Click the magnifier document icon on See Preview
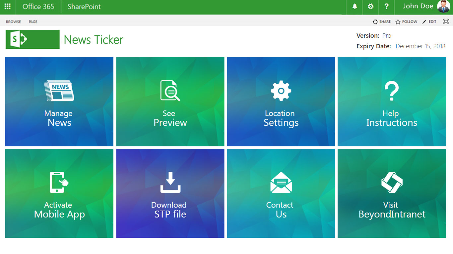The image size is (453, 254). click(x=170, y=90)
